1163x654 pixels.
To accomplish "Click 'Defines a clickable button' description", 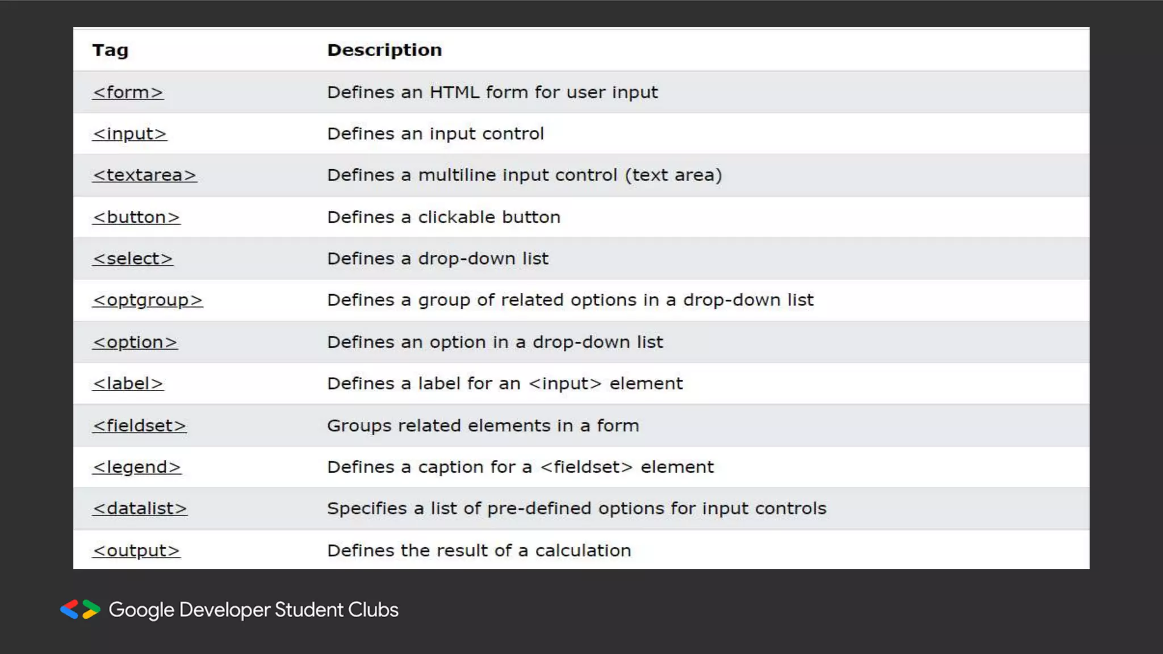I will (x=444, y=217).
